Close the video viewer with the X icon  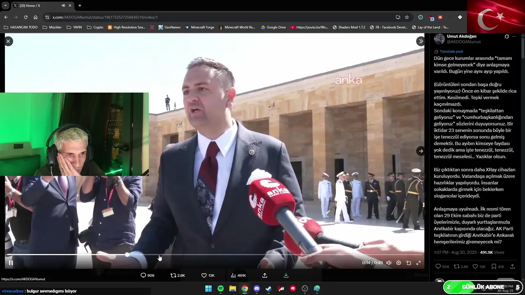[8, 41]
